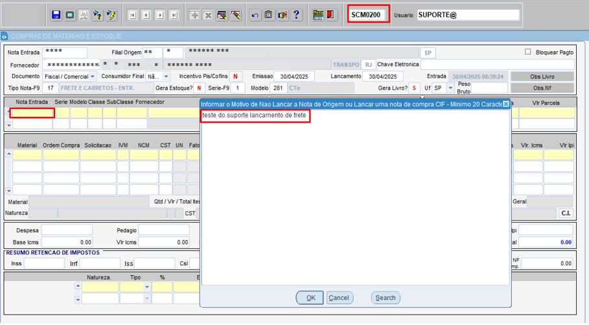589x325 pixels.
Task: Toggle the Gera Livro S flag
Action: [413, 88]
